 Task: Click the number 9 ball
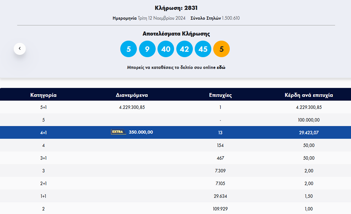pos(147,49)
